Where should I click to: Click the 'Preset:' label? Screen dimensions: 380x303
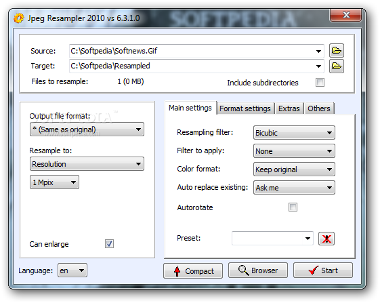[x=189, y=238]
